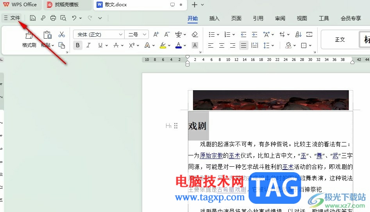
Task: Select the 正文 style button
Action: 340,39
